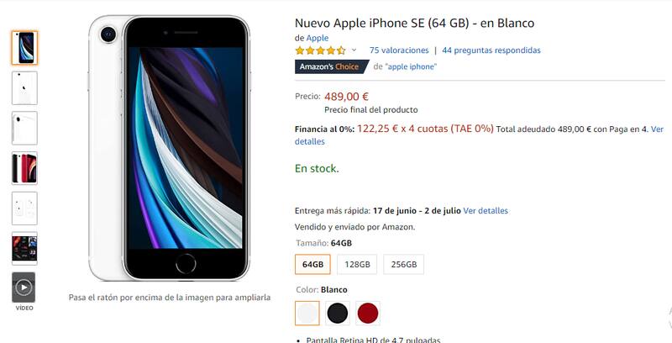Select the first front-view phone thumbnail
This screenshot has width=672, height=343.
tap(24, 48)
